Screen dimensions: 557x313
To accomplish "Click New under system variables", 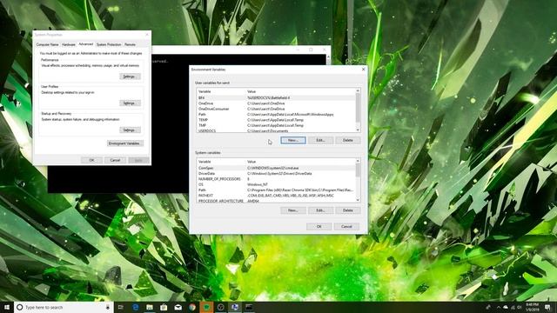I will [x=293, y=210].
